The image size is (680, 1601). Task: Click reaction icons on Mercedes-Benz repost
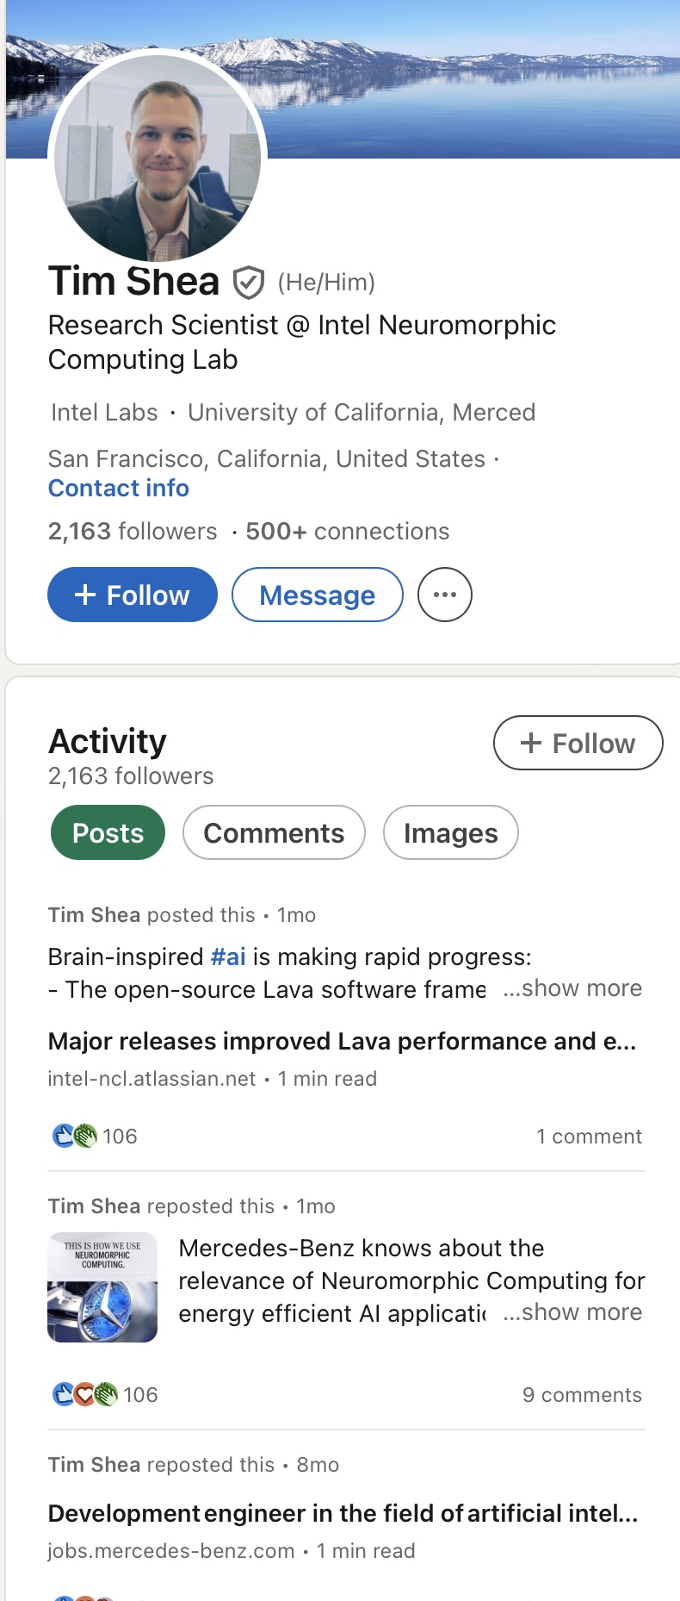tap(84, 1394)
